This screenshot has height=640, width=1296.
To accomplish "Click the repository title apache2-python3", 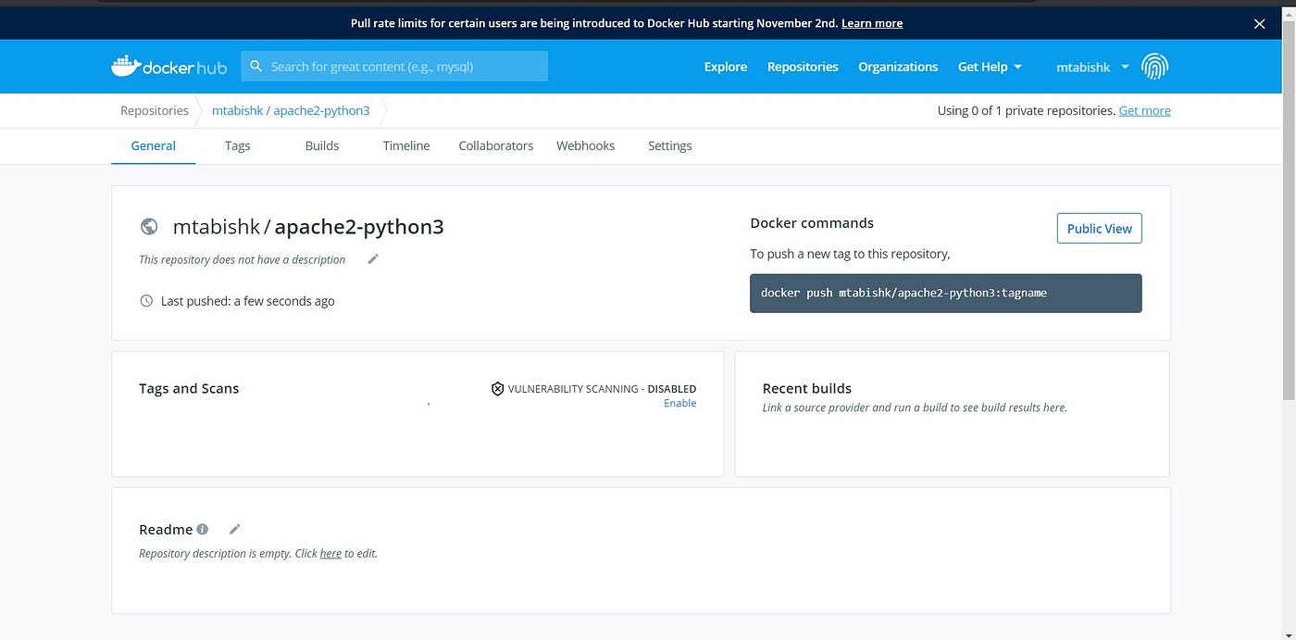I will pos(359,227).
